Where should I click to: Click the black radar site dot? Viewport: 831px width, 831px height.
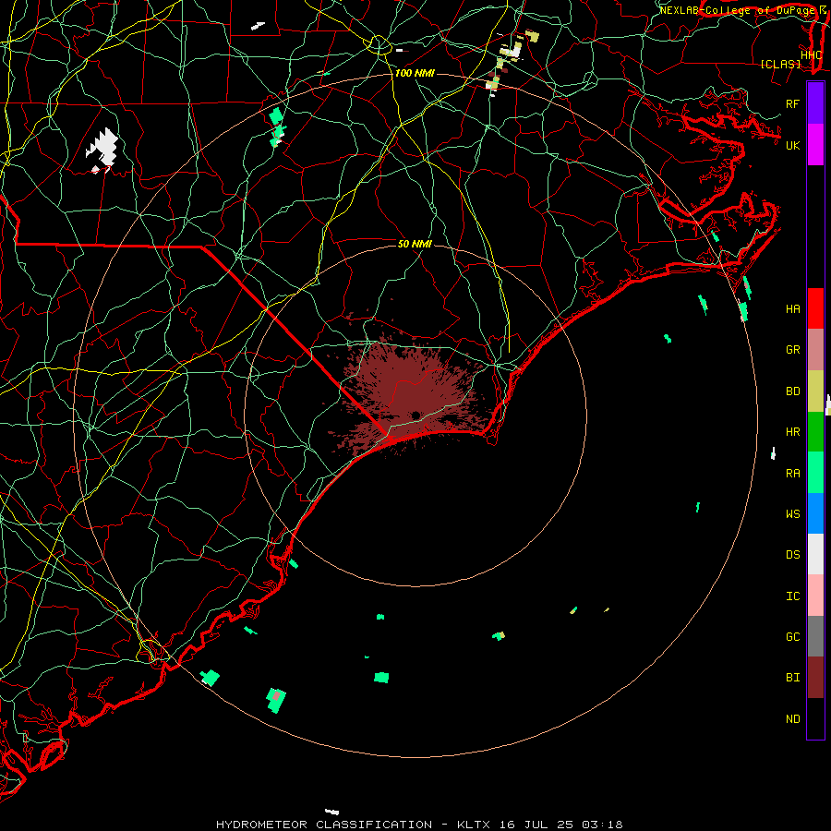pyautogui.click(x=416, y=415)
